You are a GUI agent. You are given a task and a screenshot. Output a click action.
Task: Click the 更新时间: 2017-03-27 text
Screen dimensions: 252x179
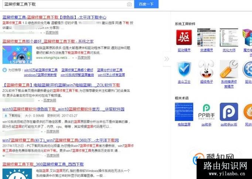click(x=62, y=116)
